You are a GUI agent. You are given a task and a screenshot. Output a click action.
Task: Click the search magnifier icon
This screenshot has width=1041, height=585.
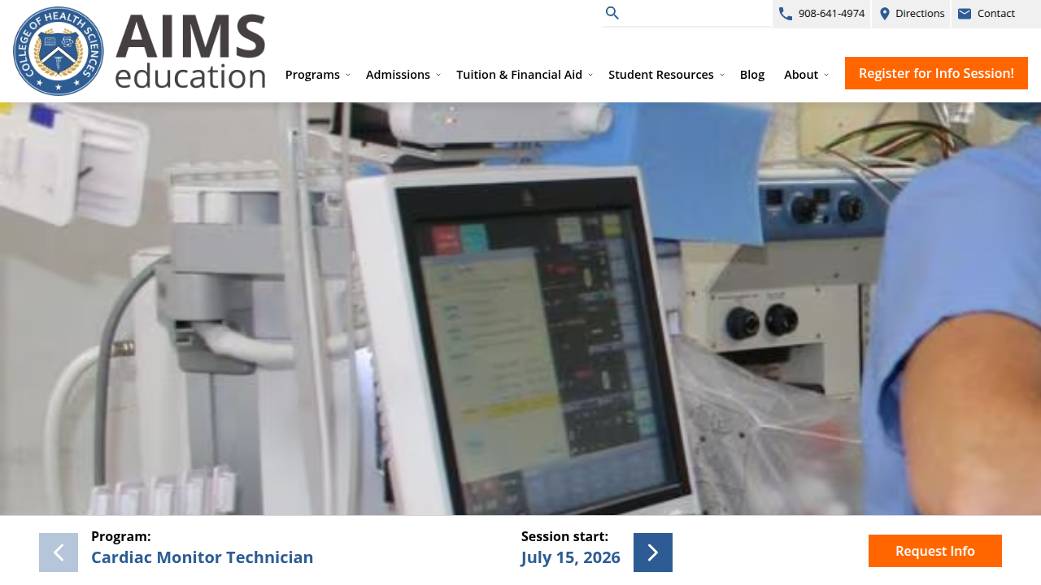coord(612,13)
